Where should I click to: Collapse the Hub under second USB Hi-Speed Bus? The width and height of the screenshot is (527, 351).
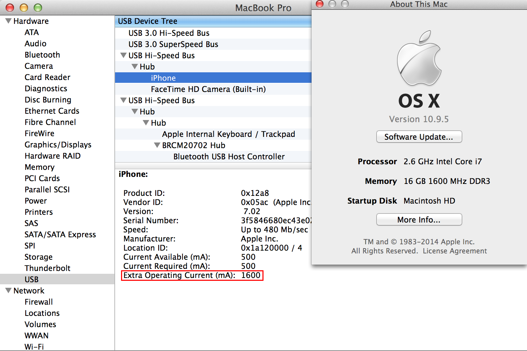(135, 112)
